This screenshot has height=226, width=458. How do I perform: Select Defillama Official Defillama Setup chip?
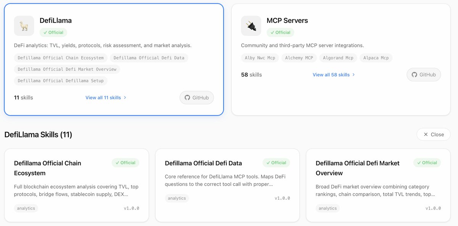pos(61,81)
